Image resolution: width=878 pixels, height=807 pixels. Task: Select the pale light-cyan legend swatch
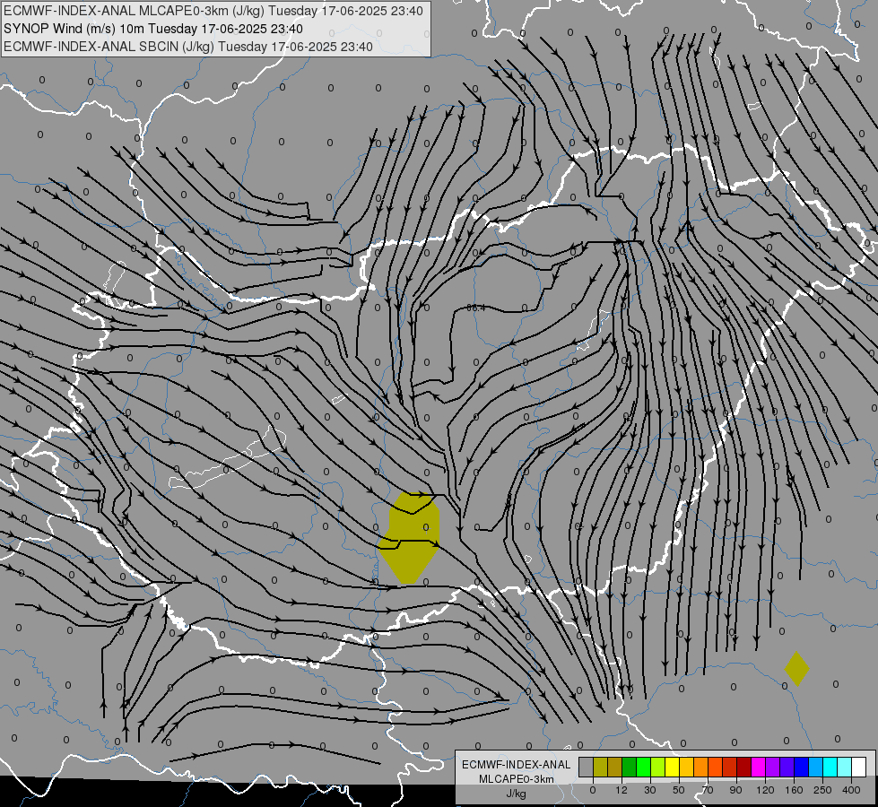[845, 767]
